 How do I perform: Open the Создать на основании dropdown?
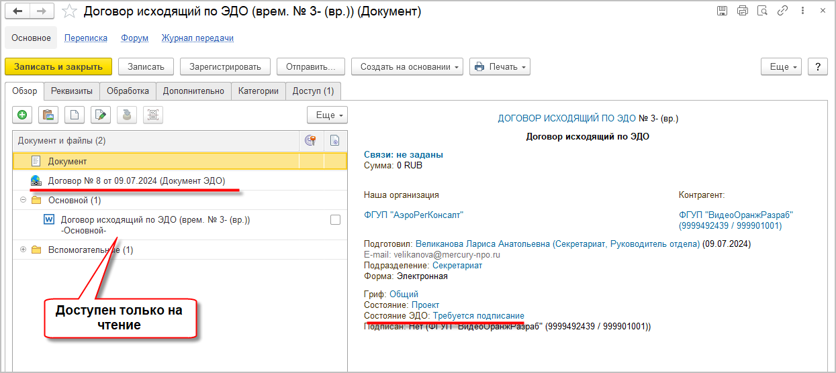[407, 66]
